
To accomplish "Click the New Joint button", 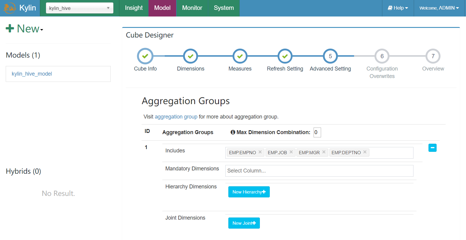I will click(244, 223).
